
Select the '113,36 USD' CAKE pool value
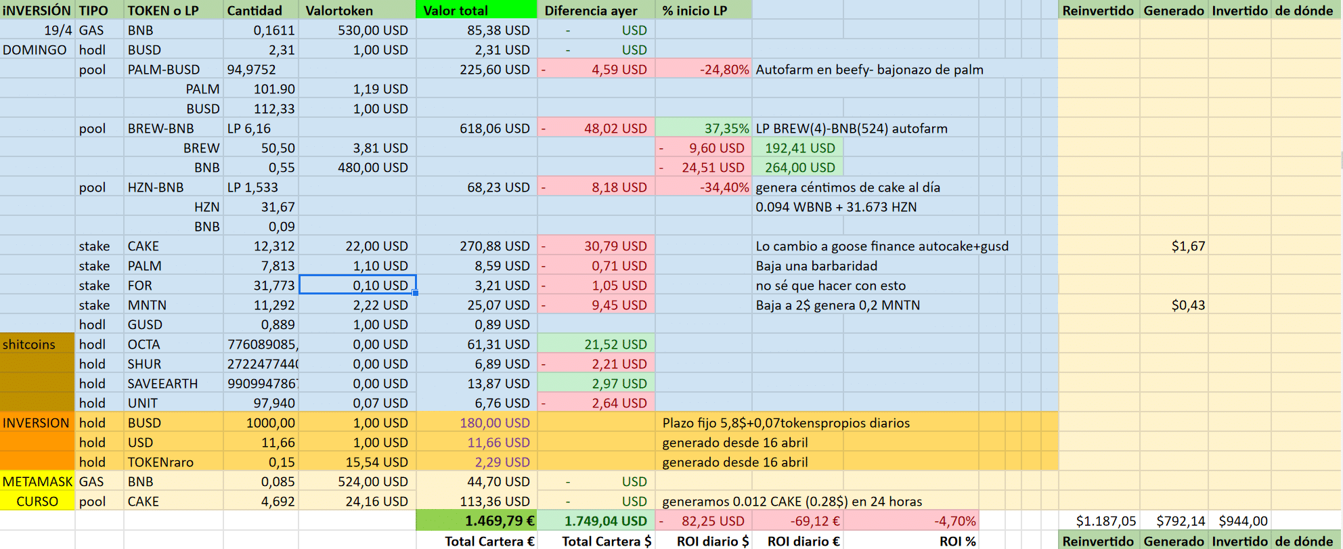pos(476,501)
